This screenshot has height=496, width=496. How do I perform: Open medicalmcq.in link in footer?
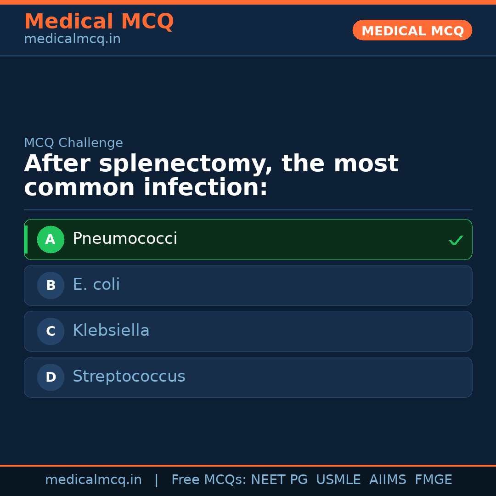coord(93,480)
